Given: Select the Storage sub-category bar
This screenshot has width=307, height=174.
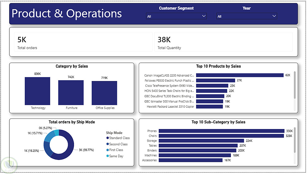Looking at the screenshot, I should [201, 141].
